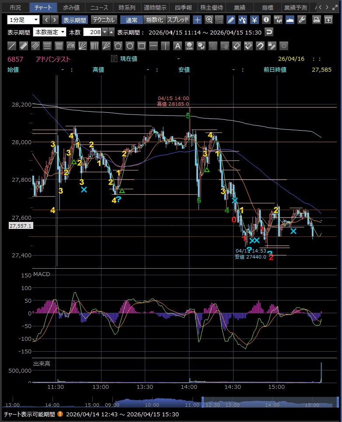Open the 本数指定 period type dropdown

(x=63, y=32)
